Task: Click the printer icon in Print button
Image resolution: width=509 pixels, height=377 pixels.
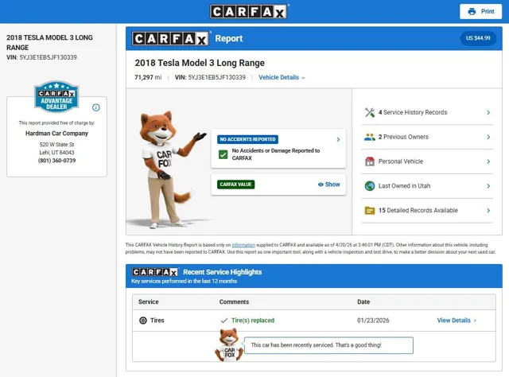Action: click(472, 12)
